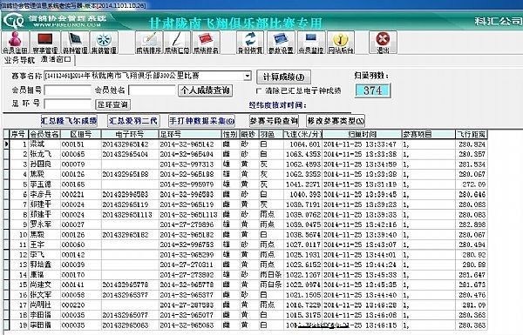Expand the 赛事名称 race name dropdown
The height and width of the screenshot is (335, 523).
tap(248, 76)
